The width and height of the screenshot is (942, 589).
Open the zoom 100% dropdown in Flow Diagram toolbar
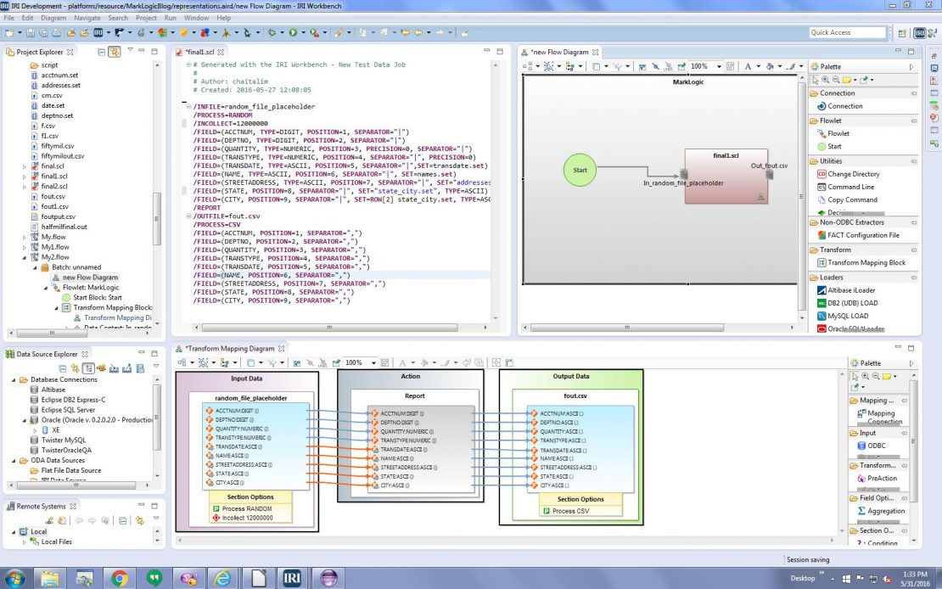(x=719, y=66)
